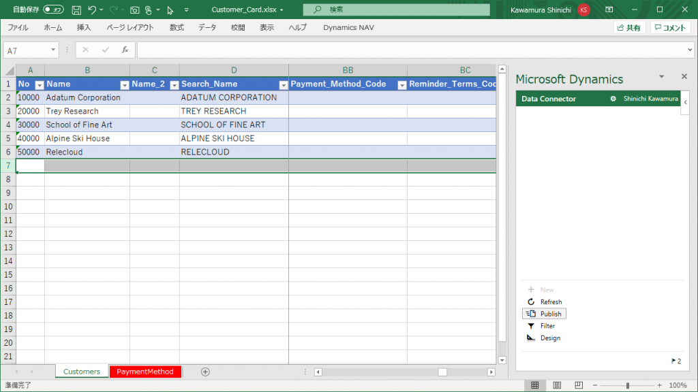Open the ページ レイアウト tab
698x392 pixels.
click(x=130, y=27)
